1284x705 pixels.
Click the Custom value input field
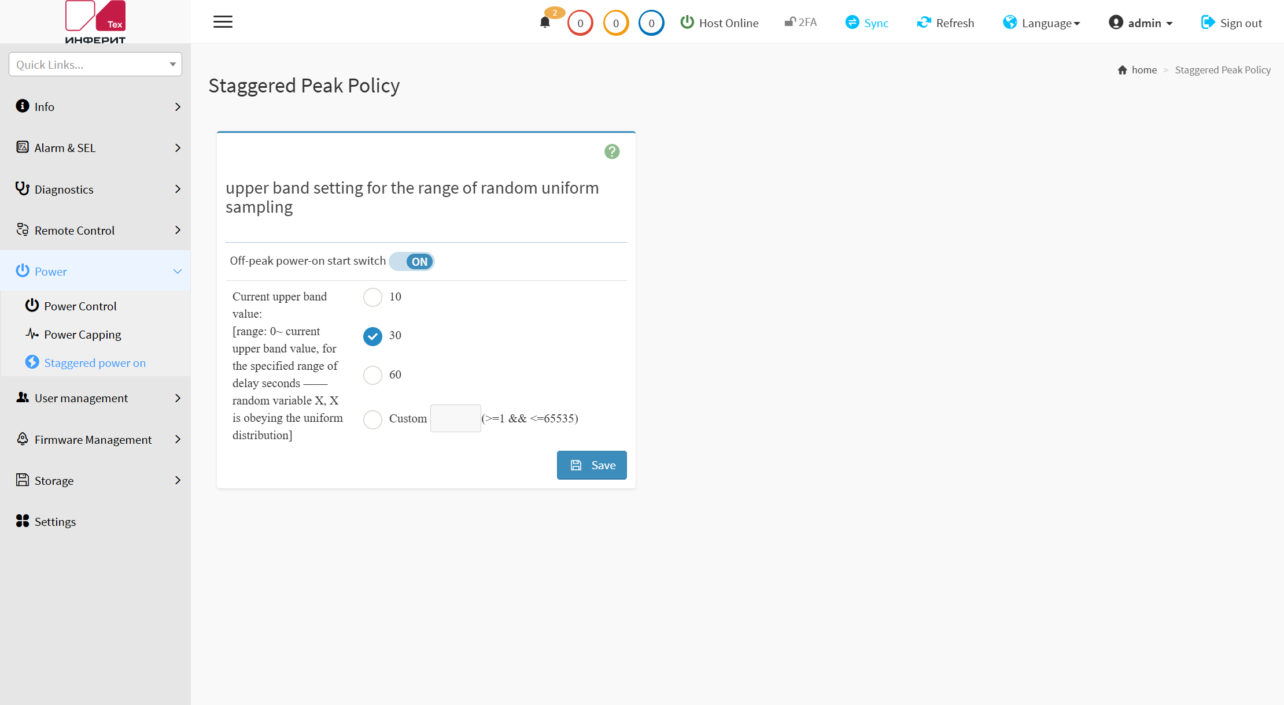coord(456,418)
